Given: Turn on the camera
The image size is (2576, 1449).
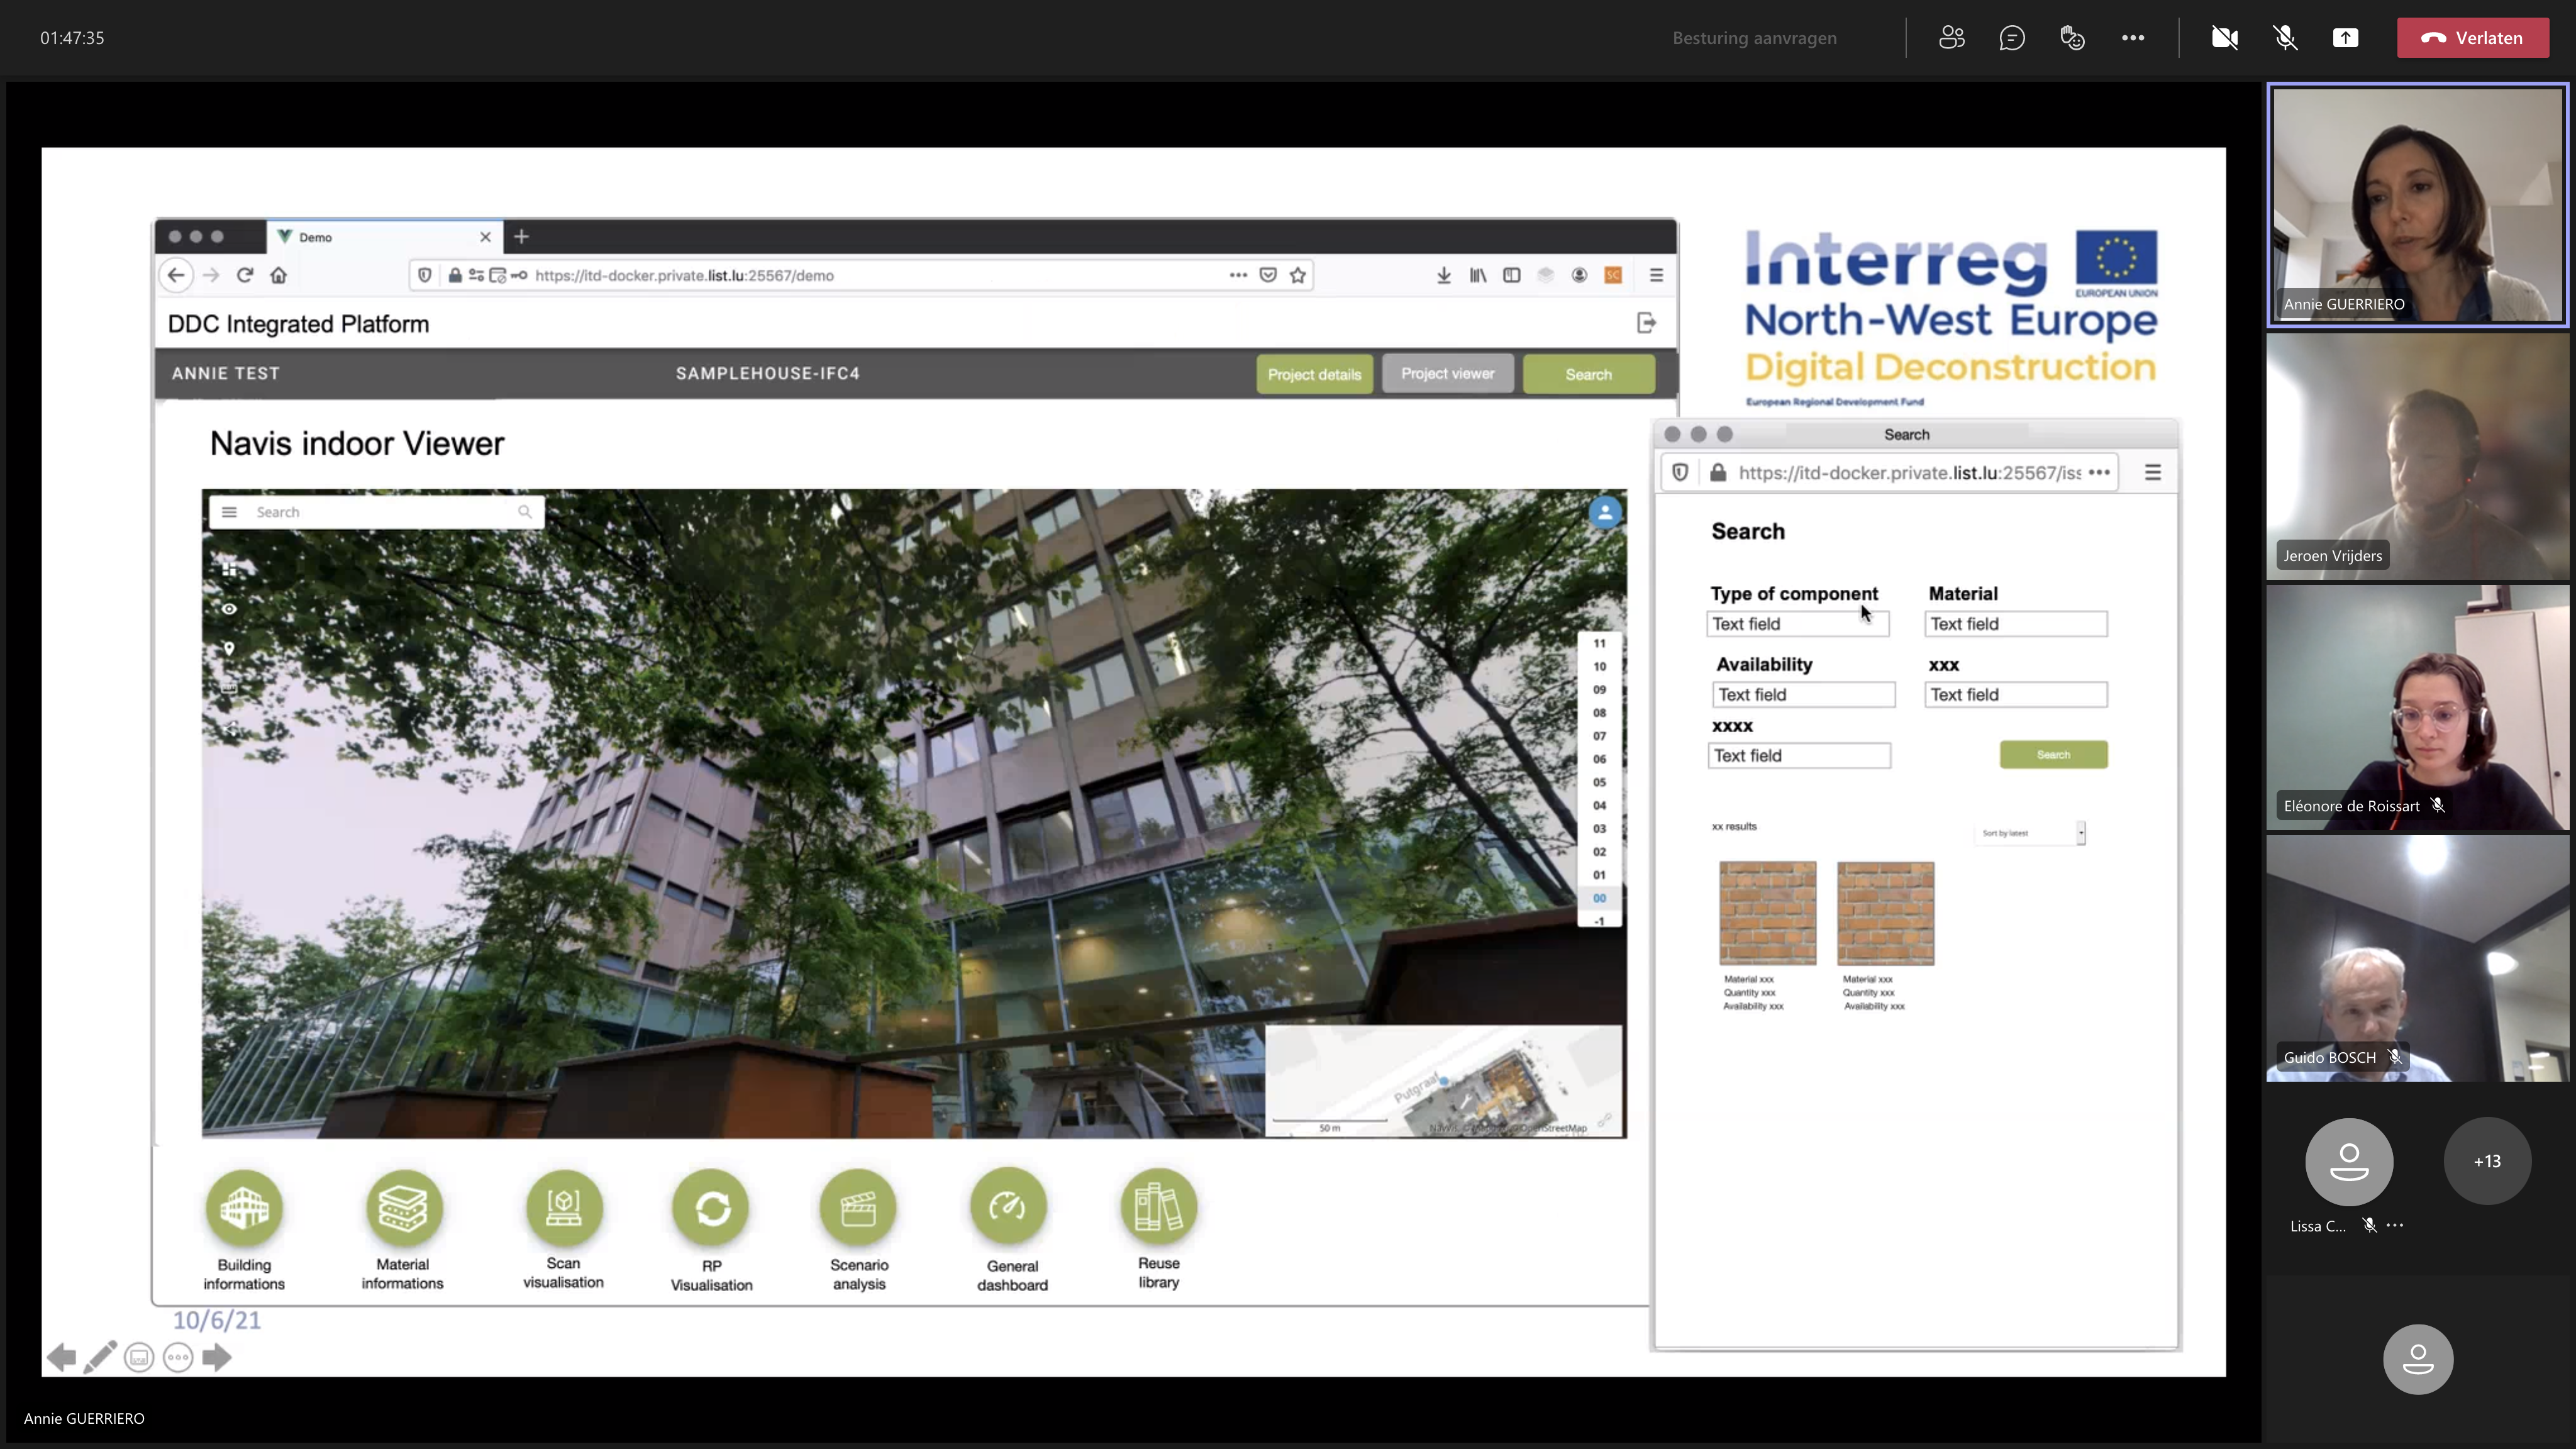Looking at the screenshot, I should tap(2224, 38).
